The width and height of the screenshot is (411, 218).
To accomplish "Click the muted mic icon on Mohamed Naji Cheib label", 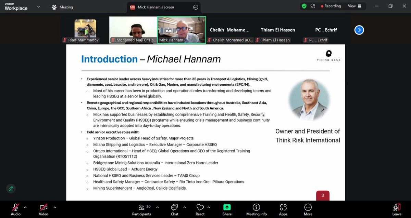I will pos(113,40).
